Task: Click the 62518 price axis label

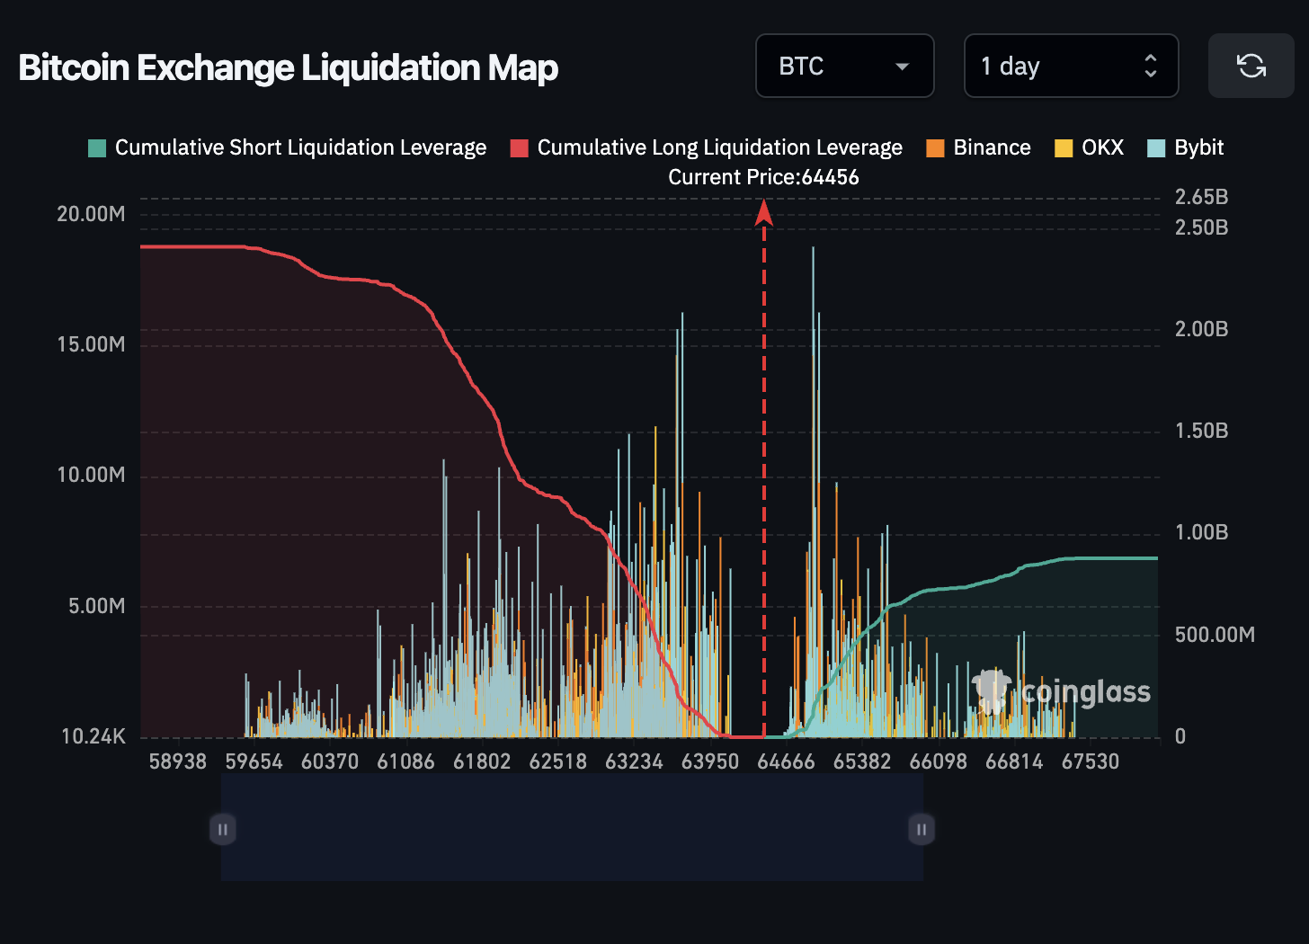Action: click(557, 761)
